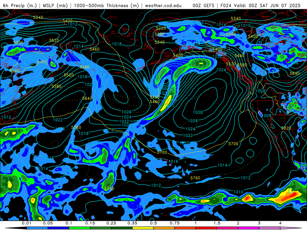This screenshot has height=230, width=307.
Task: Click the '1.5' legend scale label
Action: pos(217,223)
